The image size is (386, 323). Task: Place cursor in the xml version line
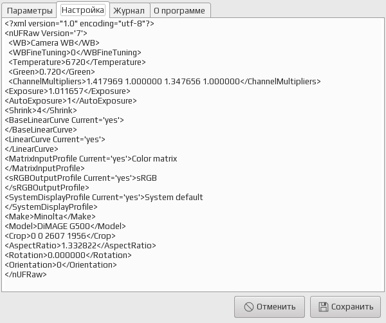coord(79,24)
